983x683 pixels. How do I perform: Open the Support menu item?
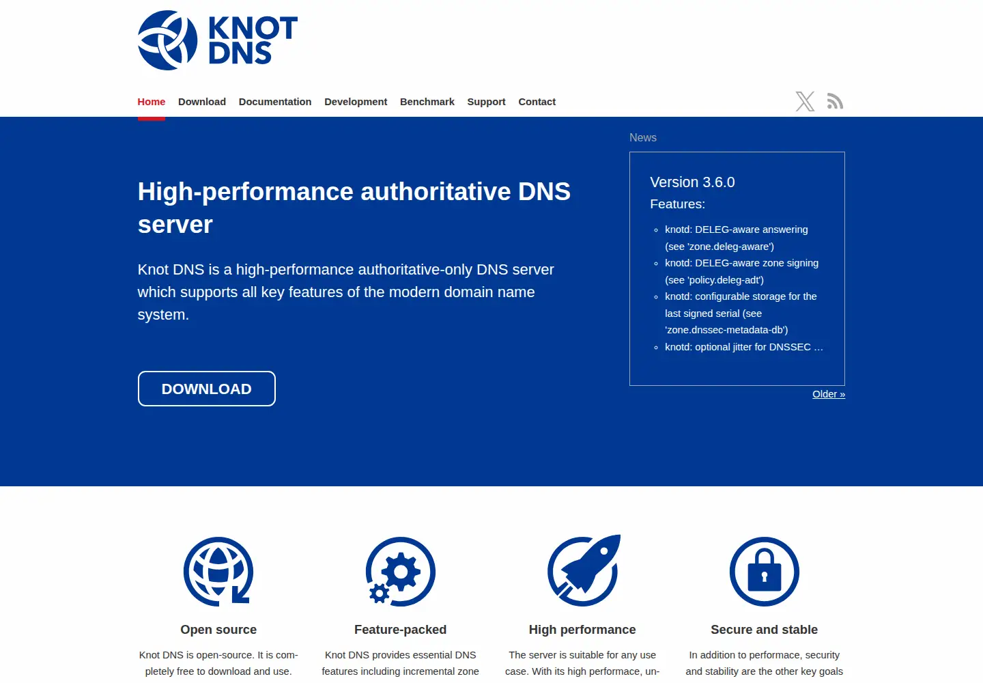pyautogui.click(x=487, y=102)
